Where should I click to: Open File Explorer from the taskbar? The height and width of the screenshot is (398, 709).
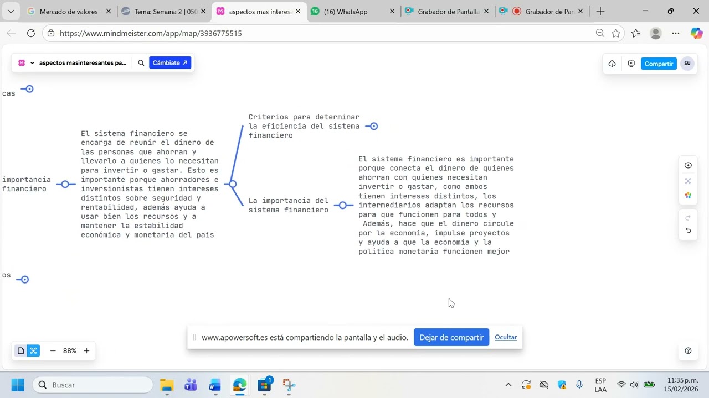(x=167, y=385)
